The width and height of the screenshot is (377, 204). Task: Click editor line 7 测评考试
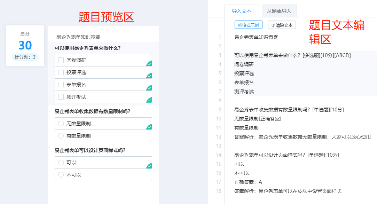click(244, 92)
